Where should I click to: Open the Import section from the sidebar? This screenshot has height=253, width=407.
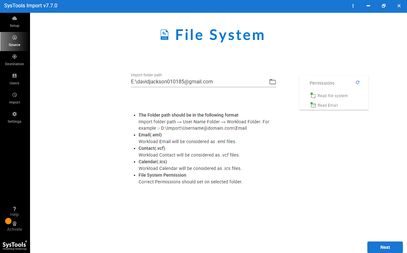(x=14, y=95)
